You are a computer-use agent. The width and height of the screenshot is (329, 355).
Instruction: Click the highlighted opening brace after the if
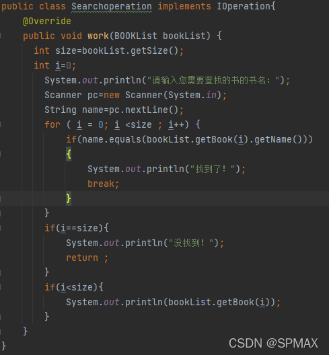tap(69, 154)
